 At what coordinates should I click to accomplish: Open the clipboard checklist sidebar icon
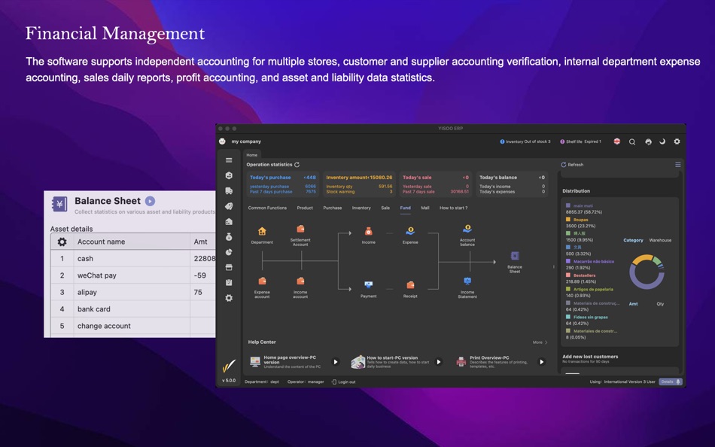pyautogui.click(x=229, y=283)
